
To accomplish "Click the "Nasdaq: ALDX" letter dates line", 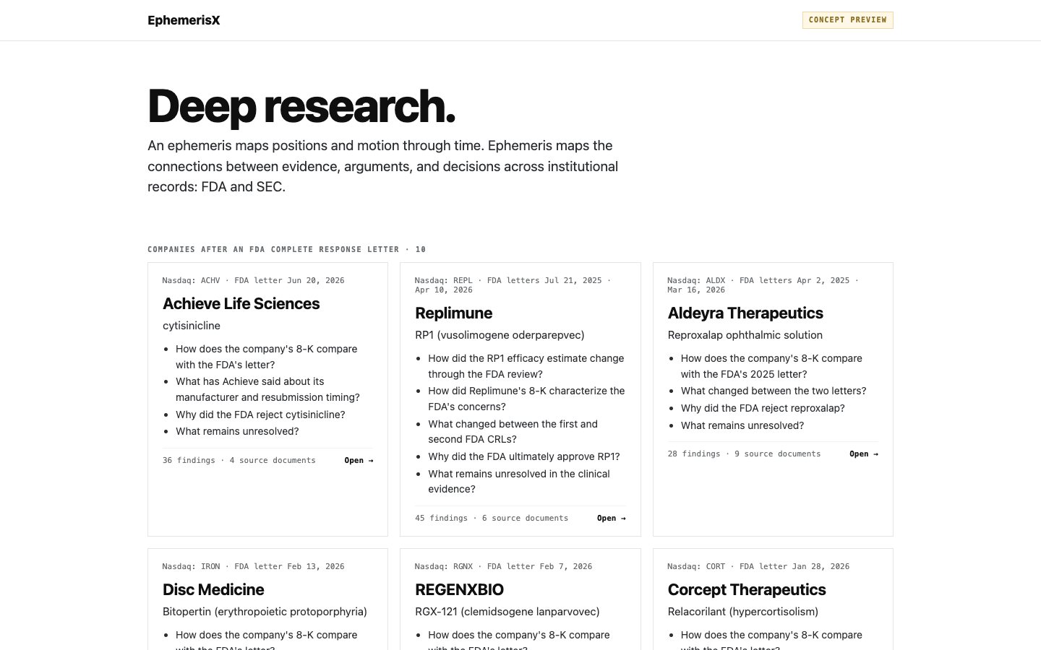I will pos(763,285).
